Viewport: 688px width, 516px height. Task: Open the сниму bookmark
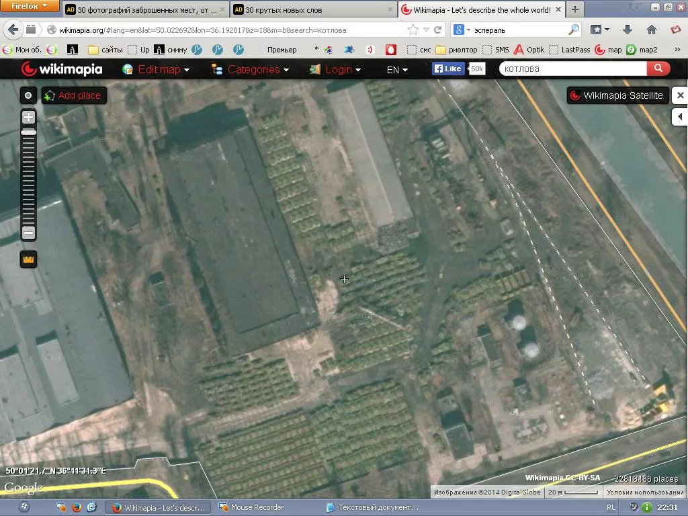point(171,50)
